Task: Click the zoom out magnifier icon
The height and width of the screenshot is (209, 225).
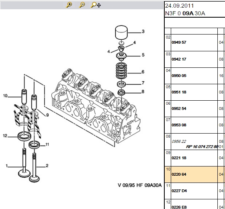Action: (82, 5)
